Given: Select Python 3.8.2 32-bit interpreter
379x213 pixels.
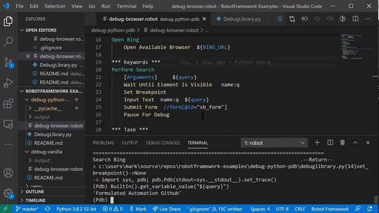Looking at the screenshot, I should coord(76,209).
